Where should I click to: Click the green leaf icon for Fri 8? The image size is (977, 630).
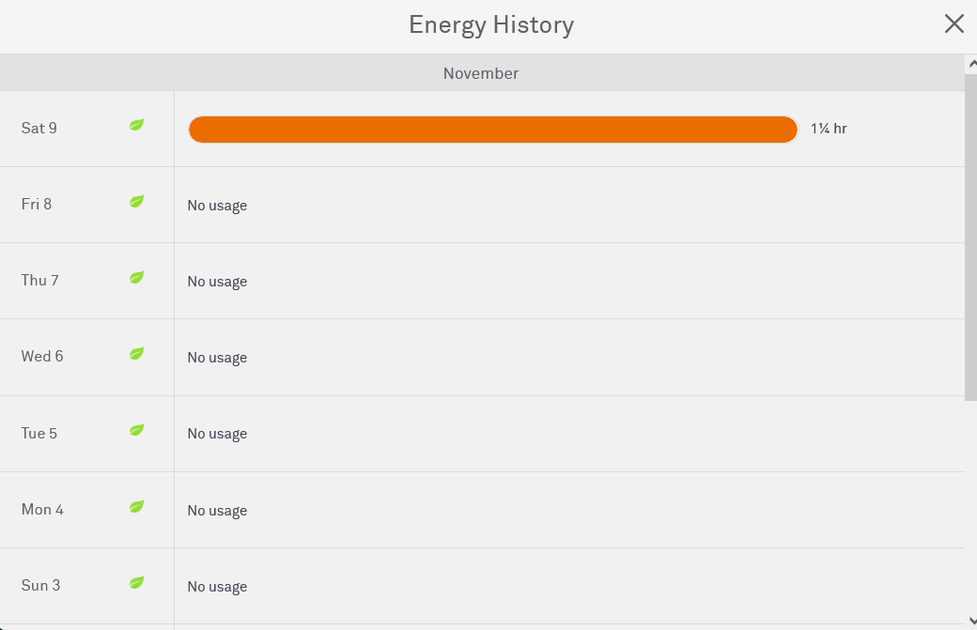coord(136,201)
